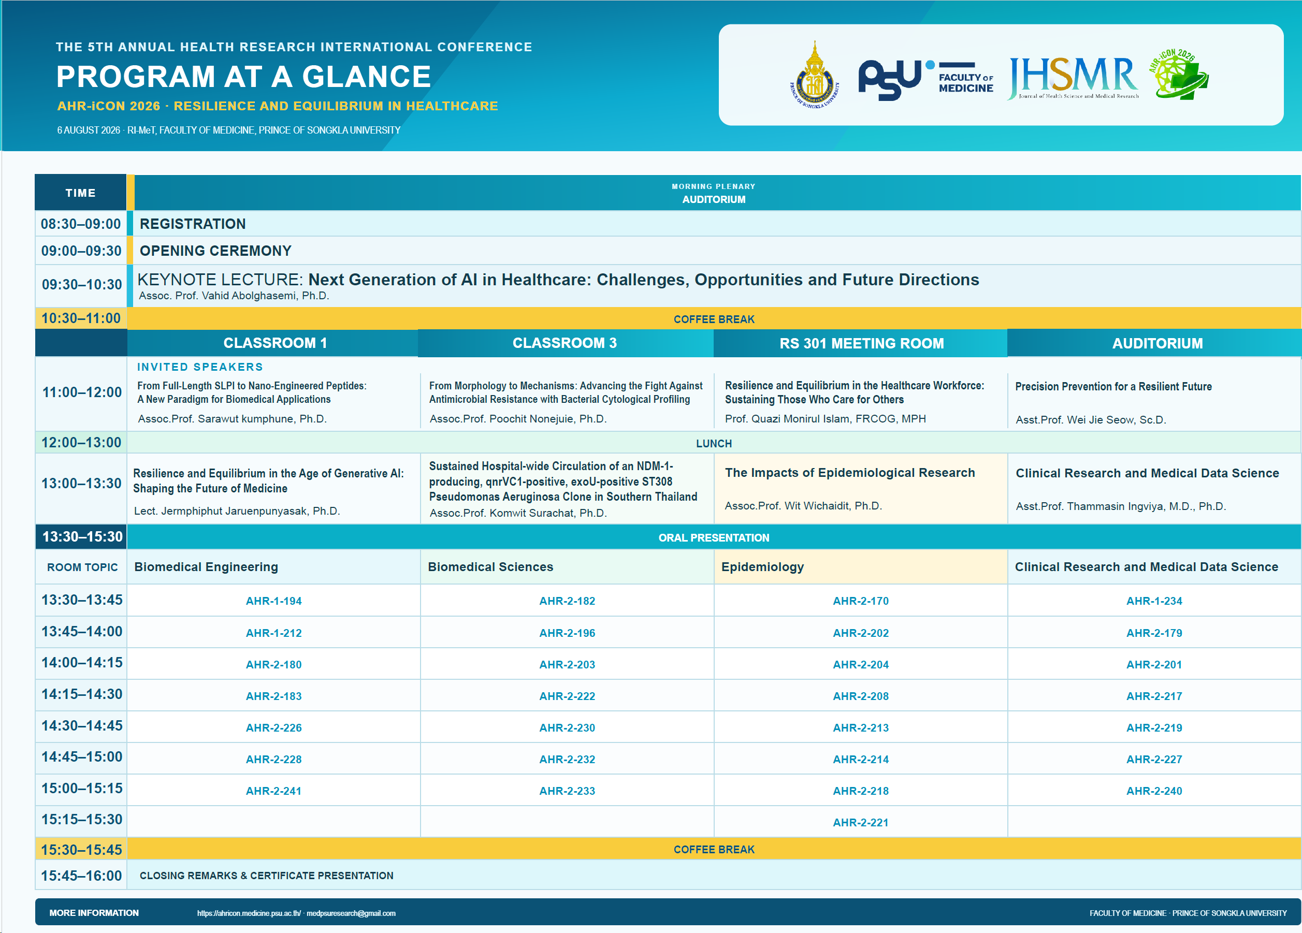Click the ROOM TOPIC label
The image size is (1302, 933).
[x=82, y=567]
